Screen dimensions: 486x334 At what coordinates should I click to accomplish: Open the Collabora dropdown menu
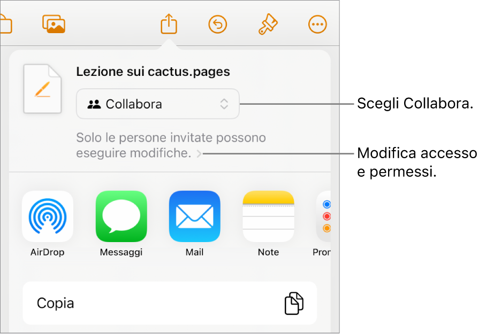coord(158,104)
